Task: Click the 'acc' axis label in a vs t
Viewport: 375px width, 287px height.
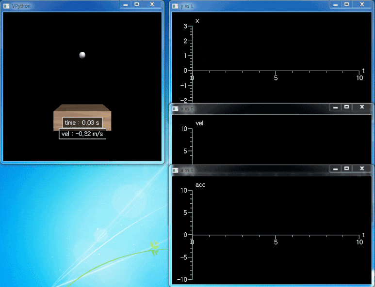Action: coord(200,185)
